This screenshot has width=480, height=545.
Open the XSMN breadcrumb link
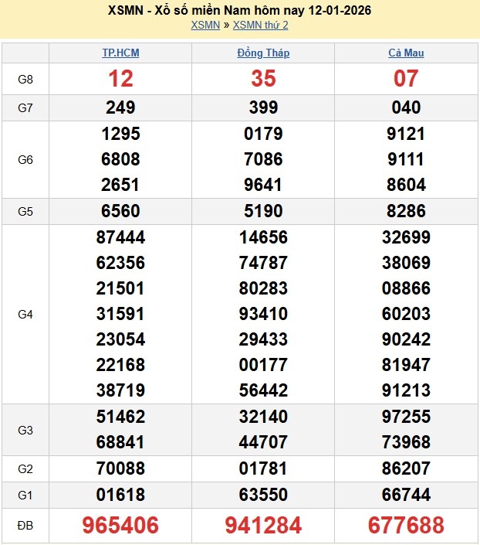point(205,26)
